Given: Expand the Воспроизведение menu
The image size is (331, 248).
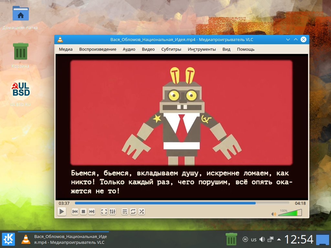Looking at the screenshot, I should pyautogui.click(x=98, y=49).
